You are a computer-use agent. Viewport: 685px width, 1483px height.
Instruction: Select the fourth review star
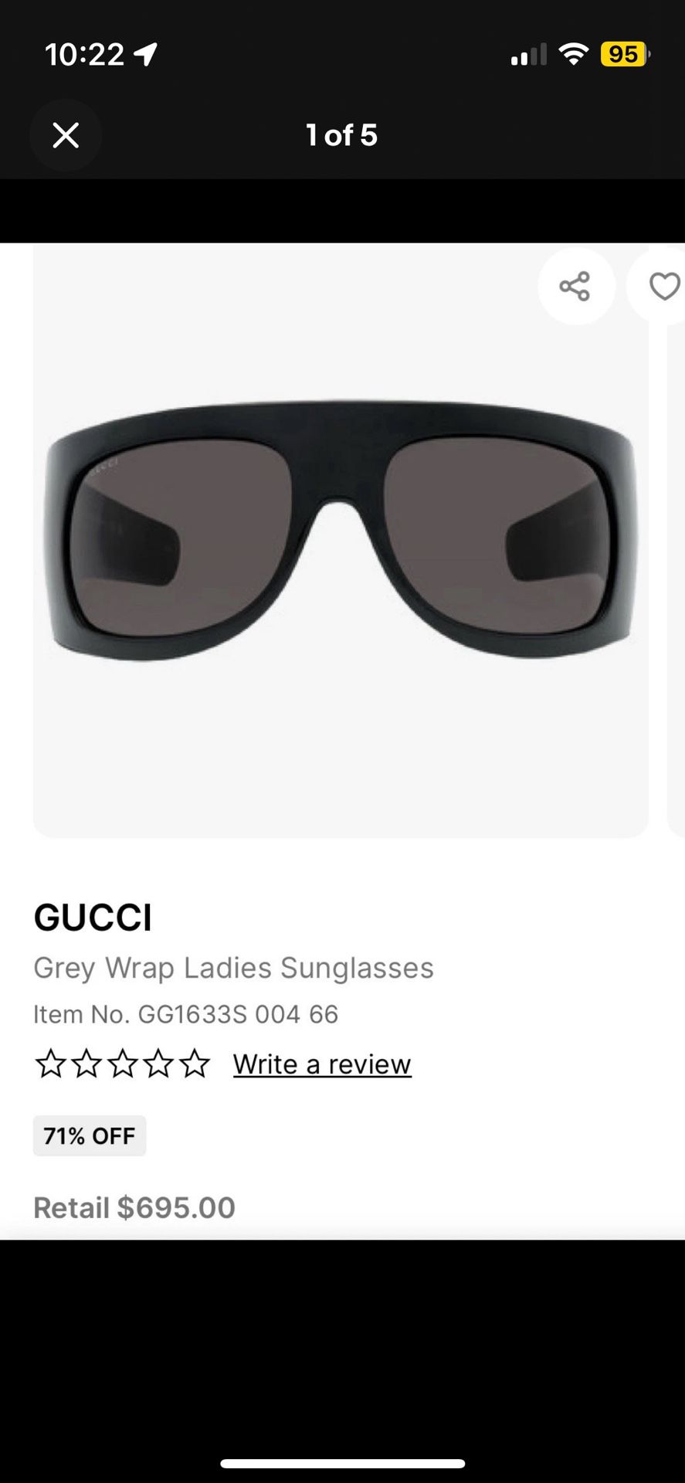(158, 1064)
